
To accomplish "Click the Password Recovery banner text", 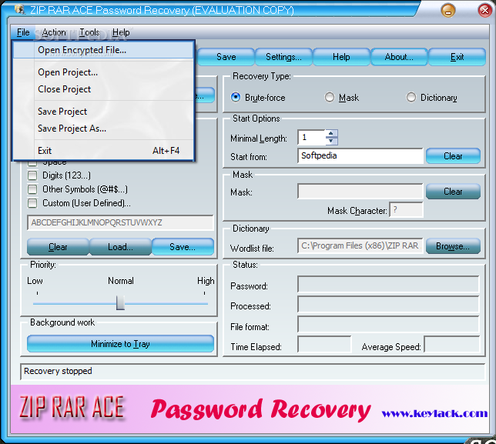I will 260,409.
